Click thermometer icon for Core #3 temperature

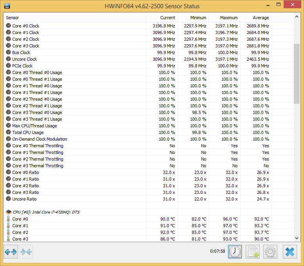8,239
